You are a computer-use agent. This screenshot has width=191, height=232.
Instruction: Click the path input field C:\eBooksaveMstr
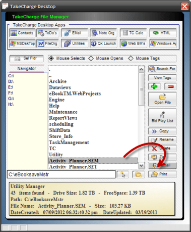coord(61,174)
